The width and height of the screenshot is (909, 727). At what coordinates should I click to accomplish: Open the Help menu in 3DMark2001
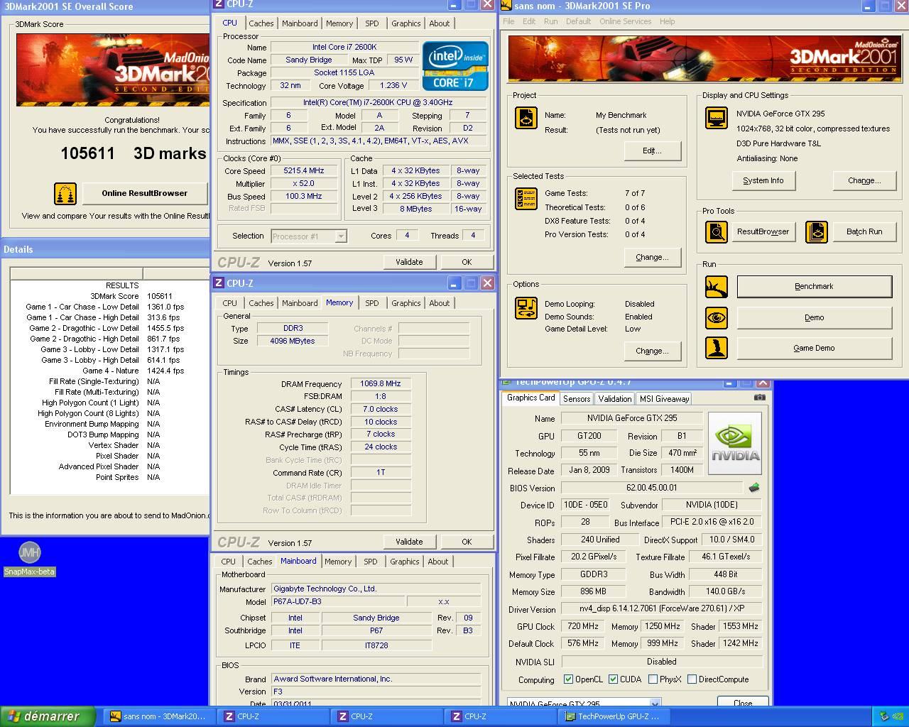coord(667,21)
